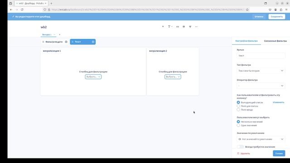Select the 'wb2 - Дашборд' browser tab
This screenshot has height=163, width=290.
point(31,3)
